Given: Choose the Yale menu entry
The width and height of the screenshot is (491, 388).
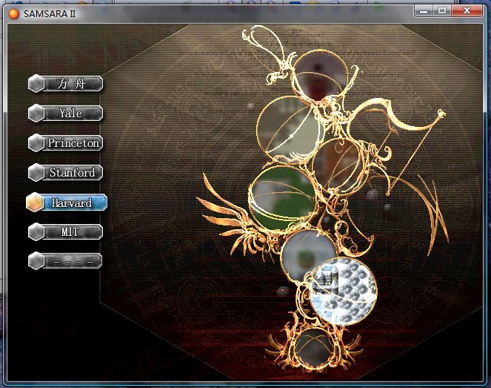Looking at the screenshot, I should (x=65, y=113).
